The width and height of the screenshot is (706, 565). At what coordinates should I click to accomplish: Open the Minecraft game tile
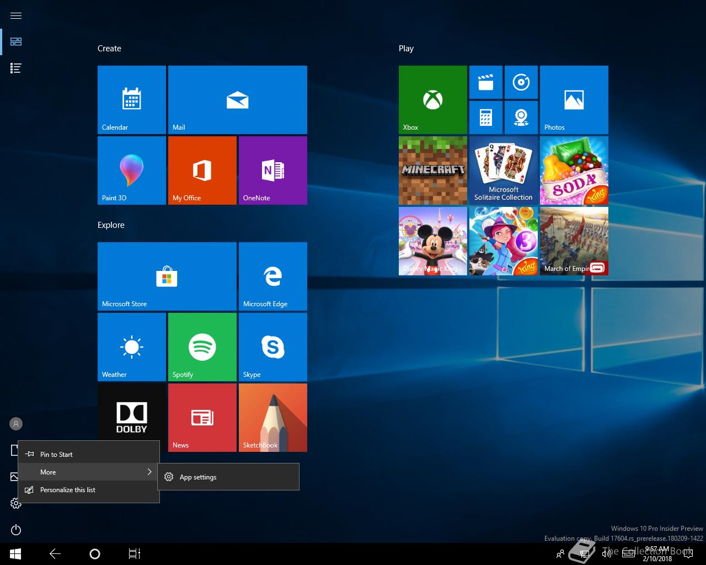pyautogui.click(x=433, y=170)
